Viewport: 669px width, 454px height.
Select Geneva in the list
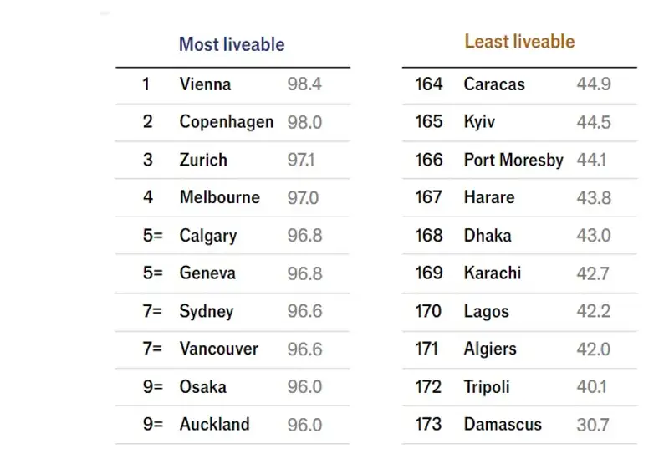click(207, 273)
